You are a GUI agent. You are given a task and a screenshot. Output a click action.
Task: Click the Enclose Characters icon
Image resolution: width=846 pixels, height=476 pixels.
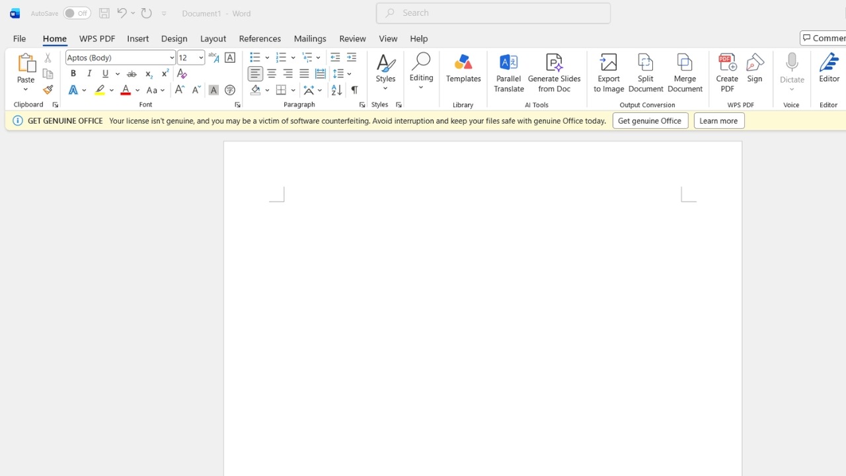(x=230, y=90)
